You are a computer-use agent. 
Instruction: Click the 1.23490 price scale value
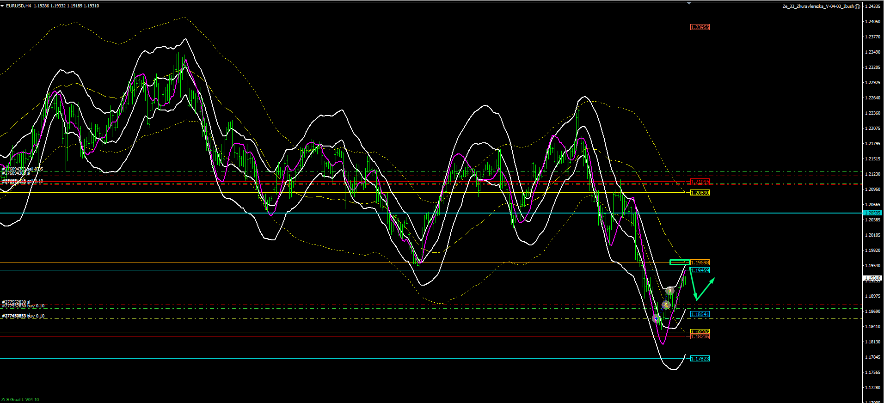[873, 52]
